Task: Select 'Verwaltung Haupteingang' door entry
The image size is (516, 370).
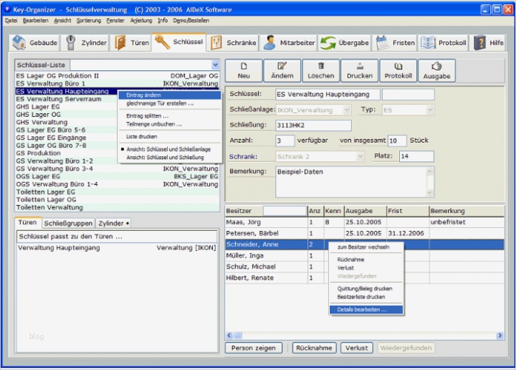Action: [x=117, y=248]
